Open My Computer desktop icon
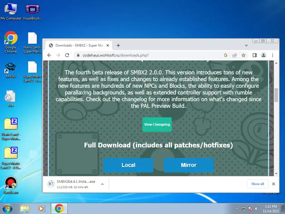 pos(11,11)
